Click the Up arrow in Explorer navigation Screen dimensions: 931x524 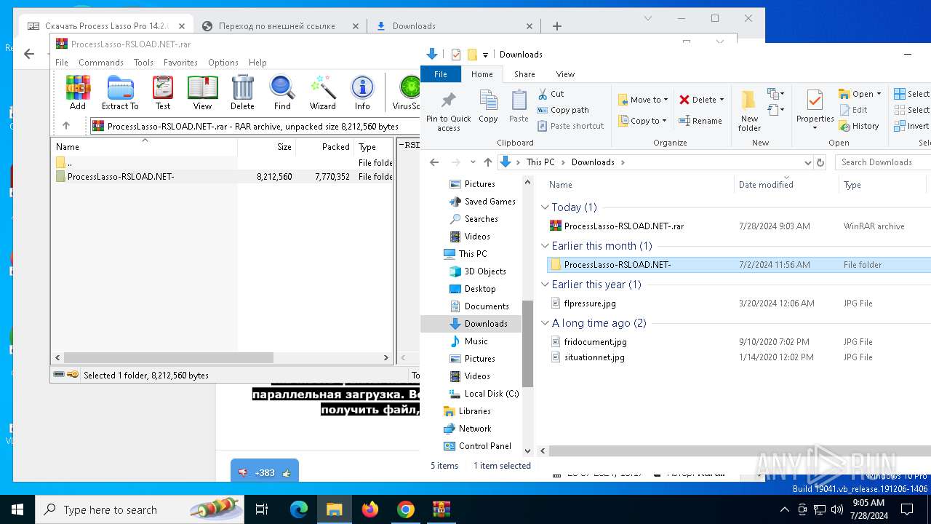[488, 162]
